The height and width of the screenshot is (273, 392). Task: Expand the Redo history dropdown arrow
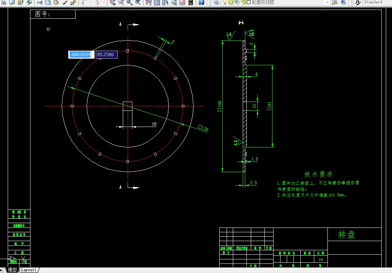pyautogui.click(x=104, y=2)
